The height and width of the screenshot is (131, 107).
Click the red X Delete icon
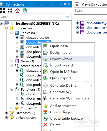tap(45, 125)
